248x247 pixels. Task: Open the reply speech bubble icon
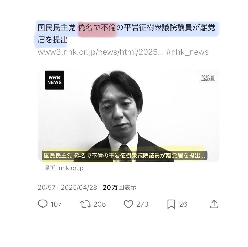(43, 204)
